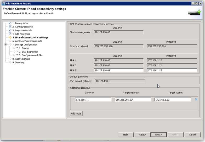The width and height of the screenshot is (205, 142).
Task: Edit the RPA 3 LAN IPv4 field
Action: [119, 70]
